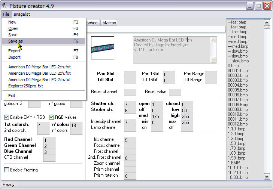Click the intensity max field
Screen dimensions: 273x189
[x=187, y=122]
